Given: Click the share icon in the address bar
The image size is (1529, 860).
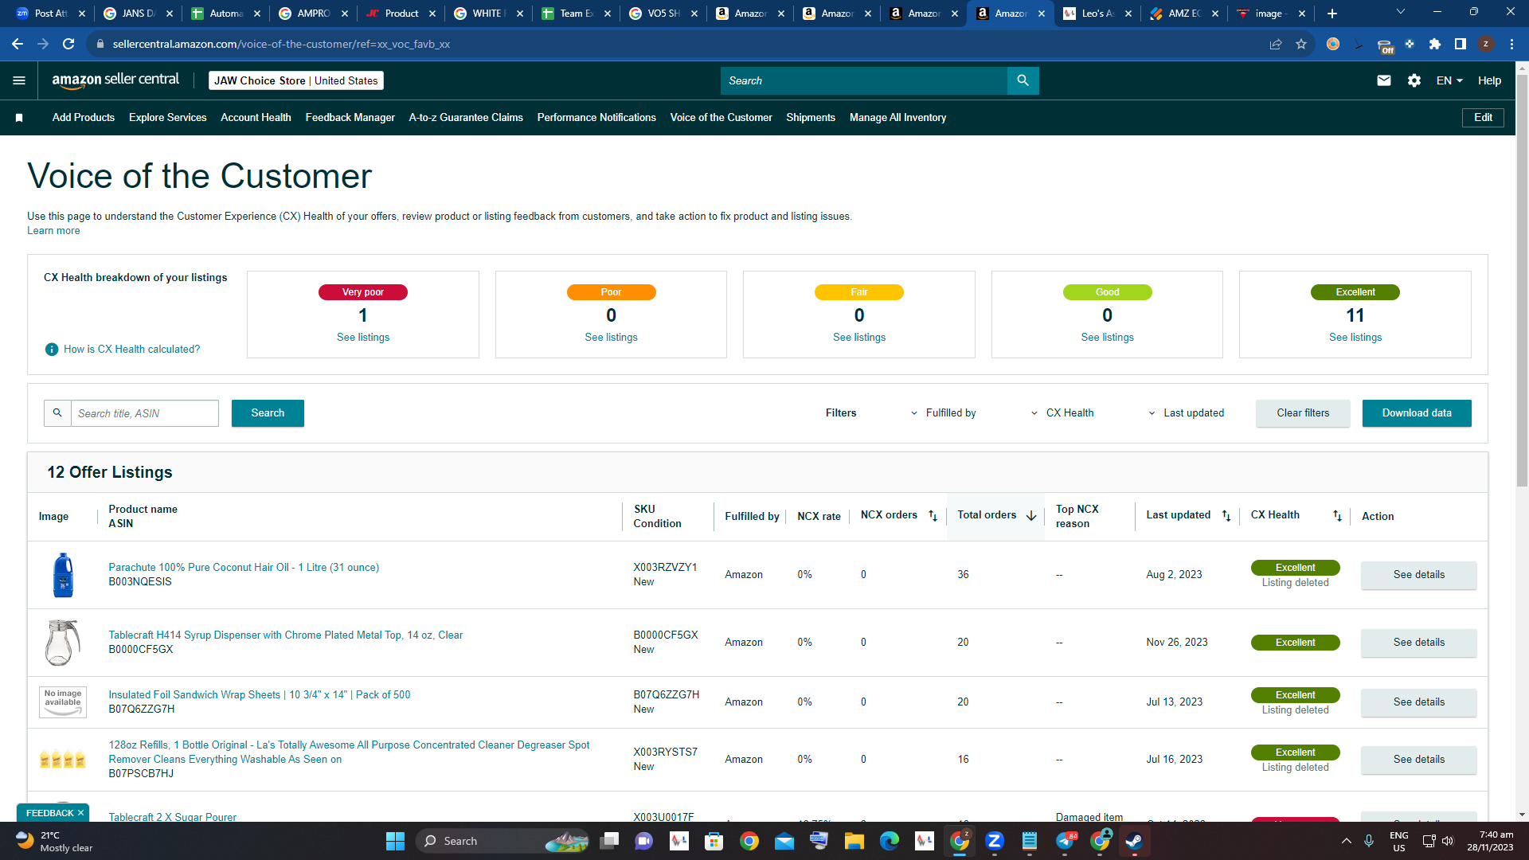Looking at the screenshot, I should [1276, 44].
